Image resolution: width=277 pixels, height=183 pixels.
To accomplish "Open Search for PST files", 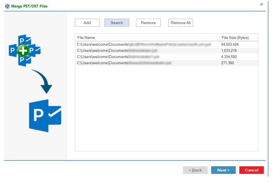I will click(117, 22).
